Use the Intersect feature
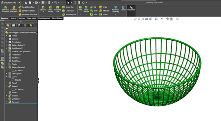Viewport: 221px width, 121px height. tap(104, 11)
